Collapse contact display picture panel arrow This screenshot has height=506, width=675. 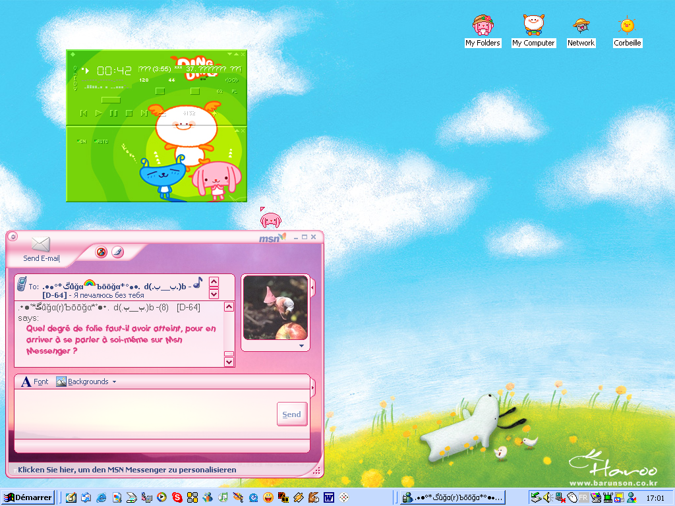coord(312,287)
